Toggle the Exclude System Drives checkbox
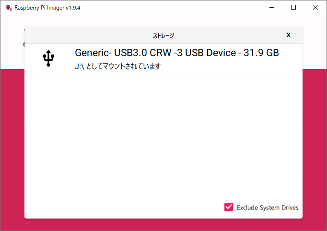This screenshot has height=231, width=327. 229,207
